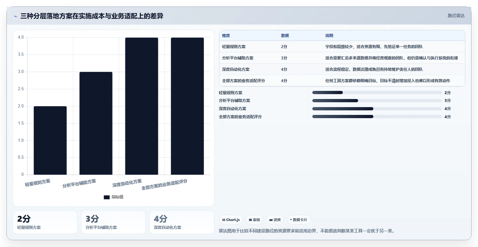Click x-axis label 深度自动化方案
478x247 pixels.
tap(127, 183)
